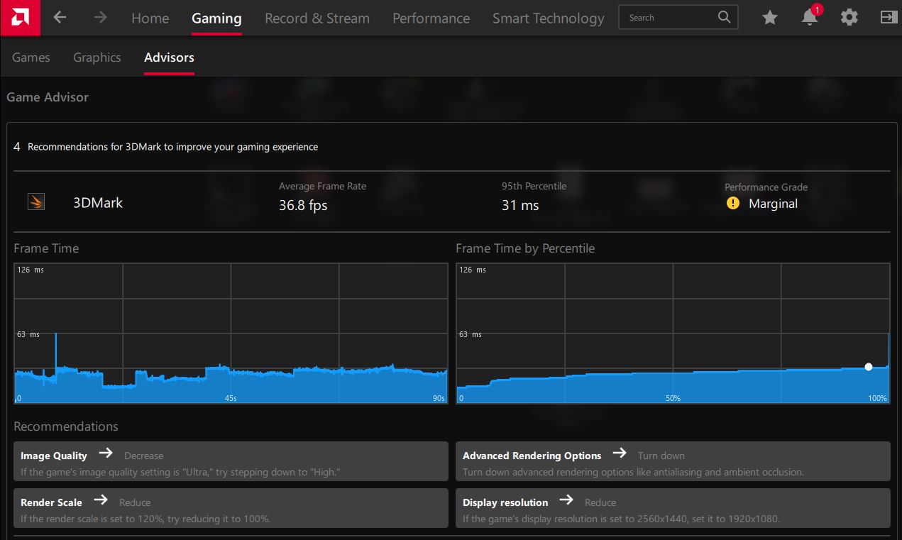Open the Smart Technology tab
This screenshot has height=540, width=902.
tap(549, 18)
